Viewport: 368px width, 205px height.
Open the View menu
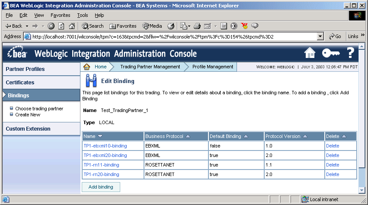[39, 15]
